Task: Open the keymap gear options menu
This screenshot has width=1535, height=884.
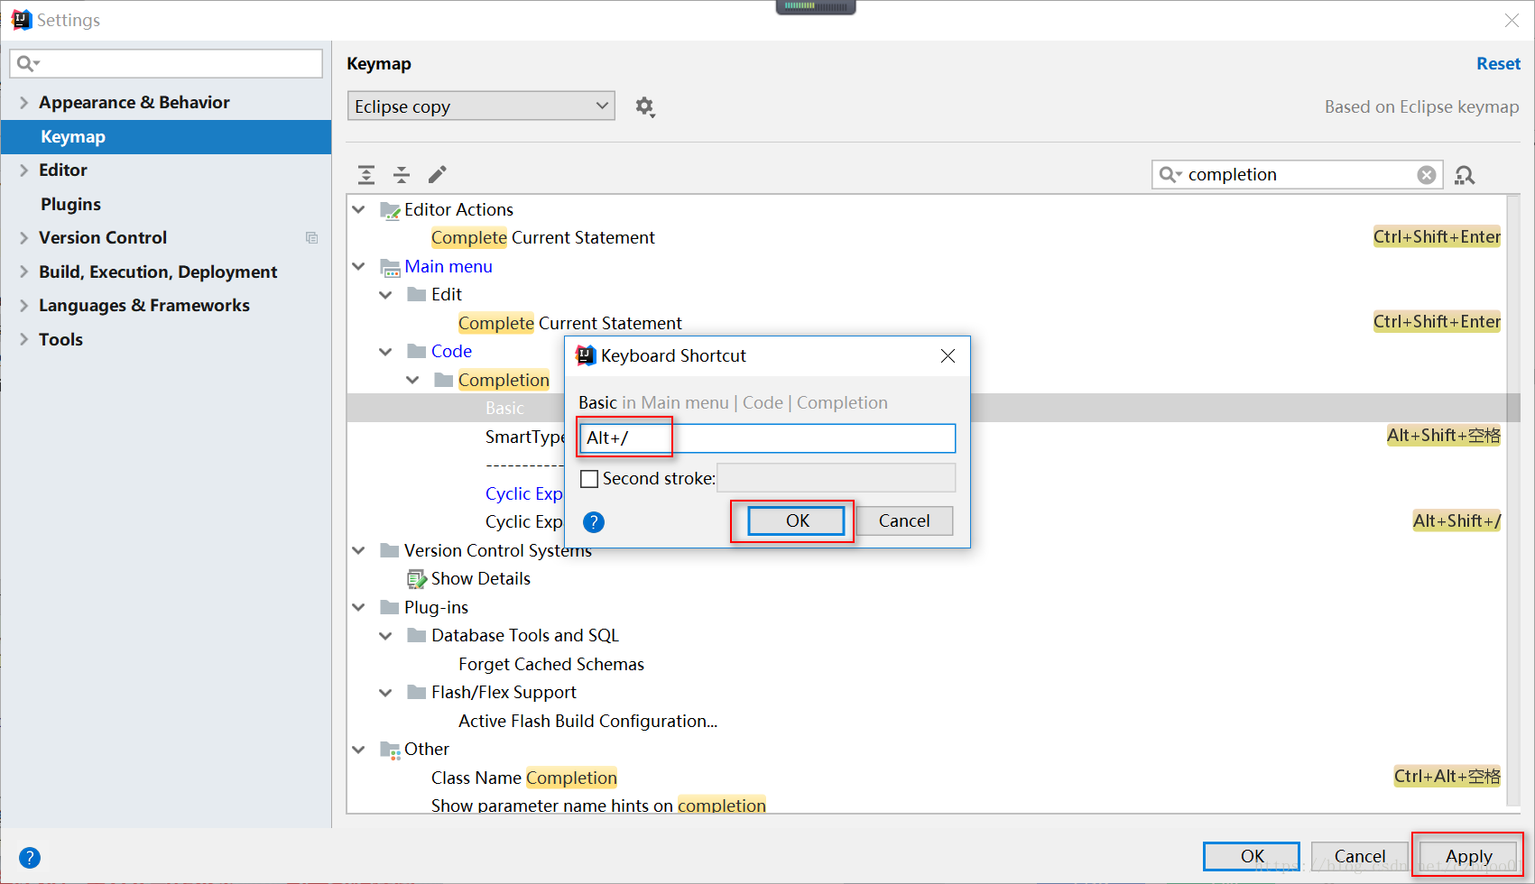Action: (644, 106)
